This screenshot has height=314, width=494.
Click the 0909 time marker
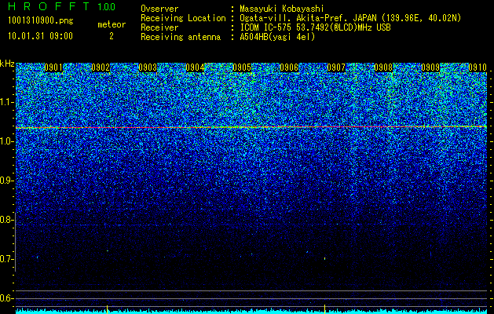point(430,68)
